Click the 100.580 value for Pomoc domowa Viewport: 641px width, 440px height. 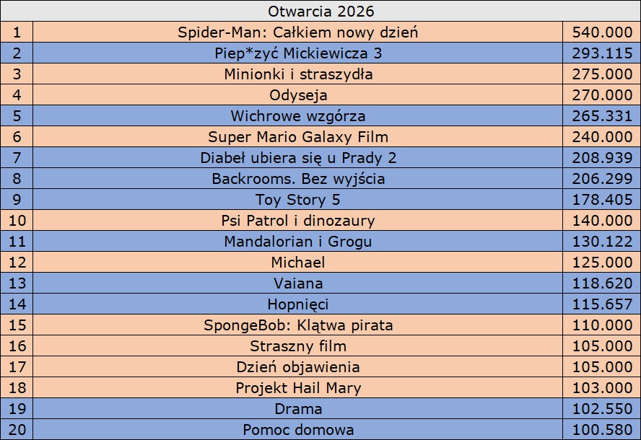(x=602, y=429)
